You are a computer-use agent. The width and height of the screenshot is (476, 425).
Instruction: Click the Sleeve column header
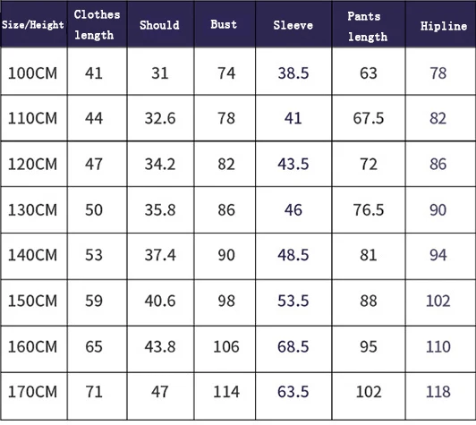click(x=293, y=25)
